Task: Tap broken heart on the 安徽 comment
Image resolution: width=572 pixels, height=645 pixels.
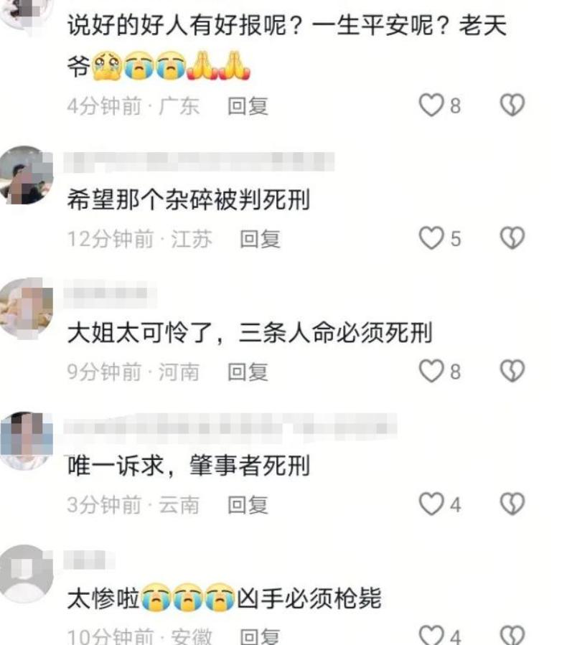Action: coord(512,635)
